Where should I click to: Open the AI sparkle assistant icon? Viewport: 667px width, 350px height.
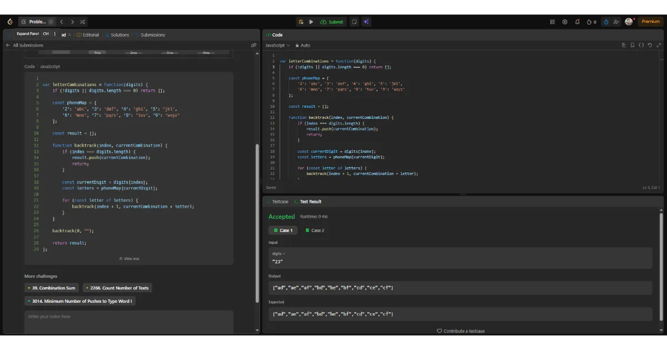pos(366,22)
